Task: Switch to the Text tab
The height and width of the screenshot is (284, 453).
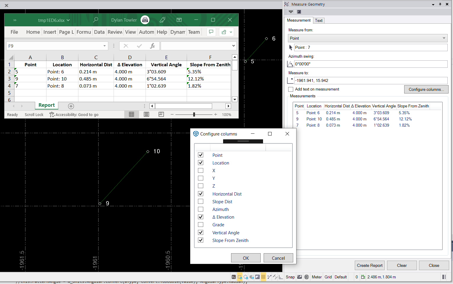Action: [319, 20]
